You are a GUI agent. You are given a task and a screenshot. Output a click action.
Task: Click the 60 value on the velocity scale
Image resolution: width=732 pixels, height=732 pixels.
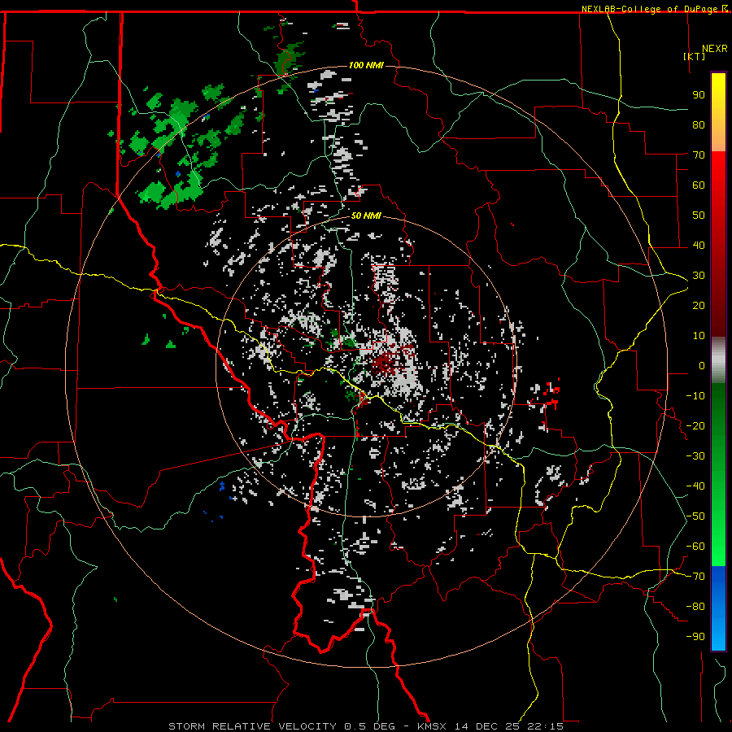click(x=699, y=185)
